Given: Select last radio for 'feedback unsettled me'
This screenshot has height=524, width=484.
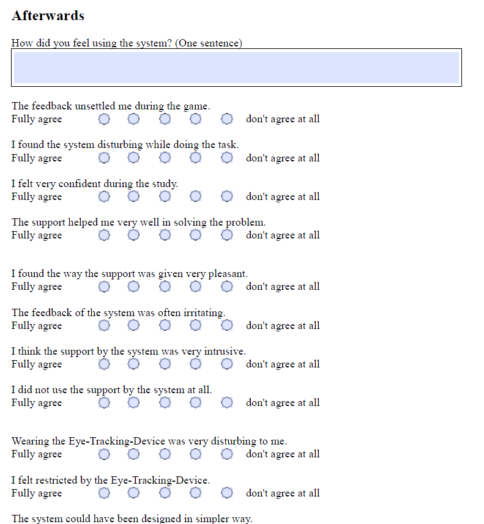Looking at the screenshot, I should (227, 119).
